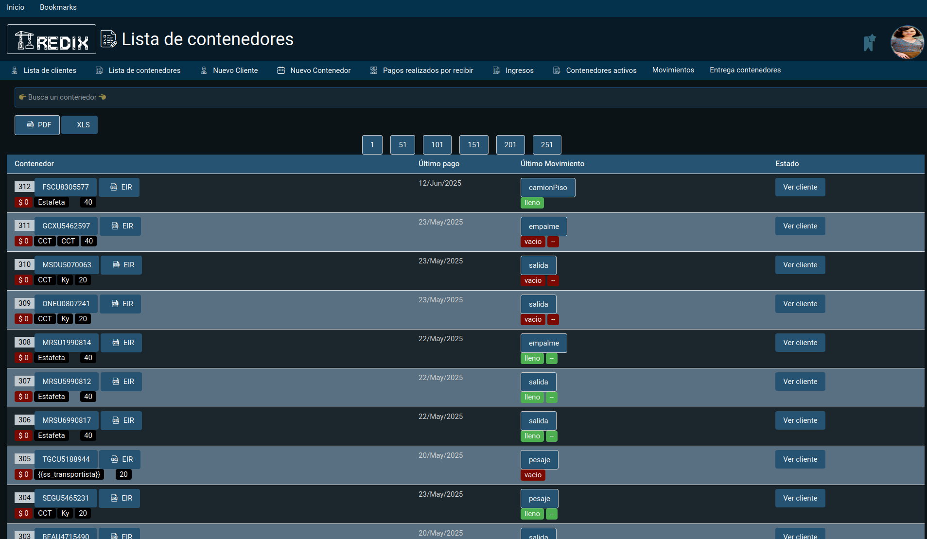Export the container list as XLS

click(x=80, y=125)
